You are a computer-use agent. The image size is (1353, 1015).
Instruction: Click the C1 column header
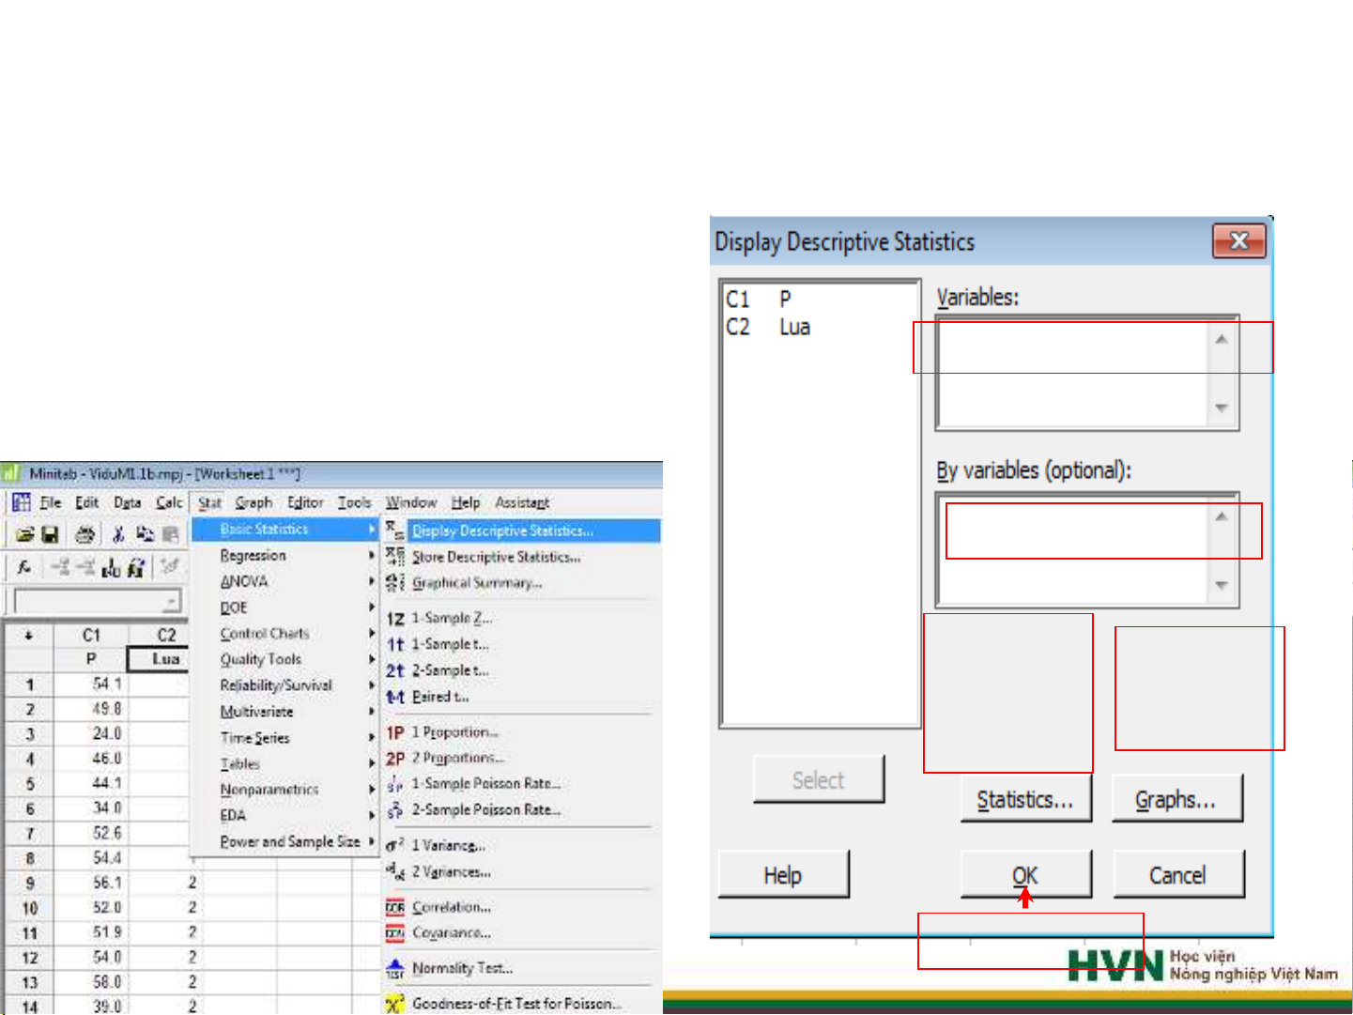pyautogui.click(x=90, y=636)
